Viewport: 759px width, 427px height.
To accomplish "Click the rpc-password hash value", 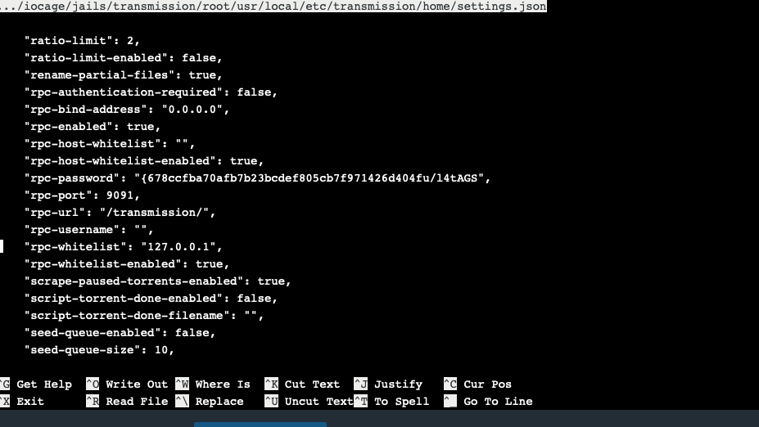I will tap(309, 178).
